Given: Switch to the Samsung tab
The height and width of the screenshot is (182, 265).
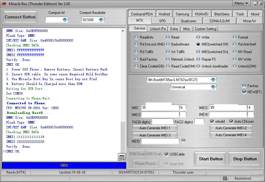Looking at the screenshot, I should (182, 14).
